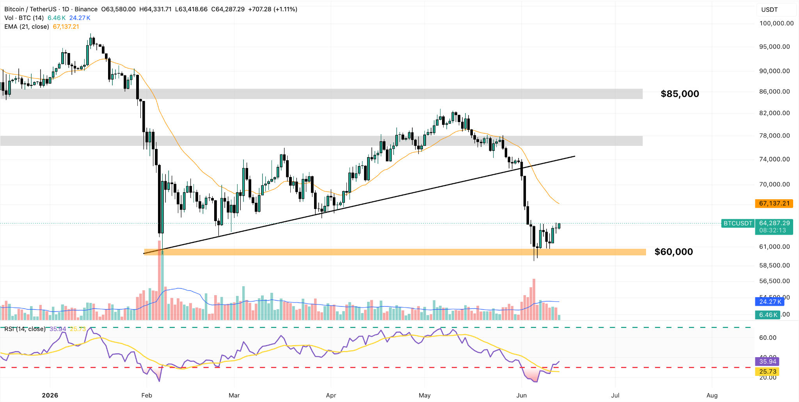Click the May label on time axis
This screenshot has height=402, width=799.
click(x=424, y=395)
